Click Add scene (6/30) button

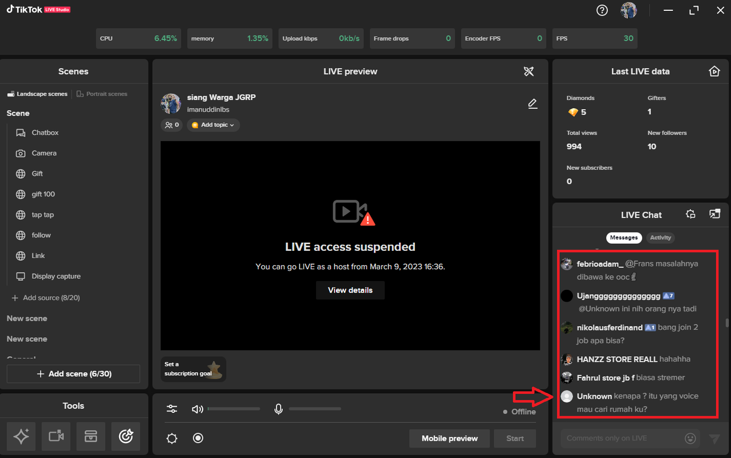(x=73, y=374)
